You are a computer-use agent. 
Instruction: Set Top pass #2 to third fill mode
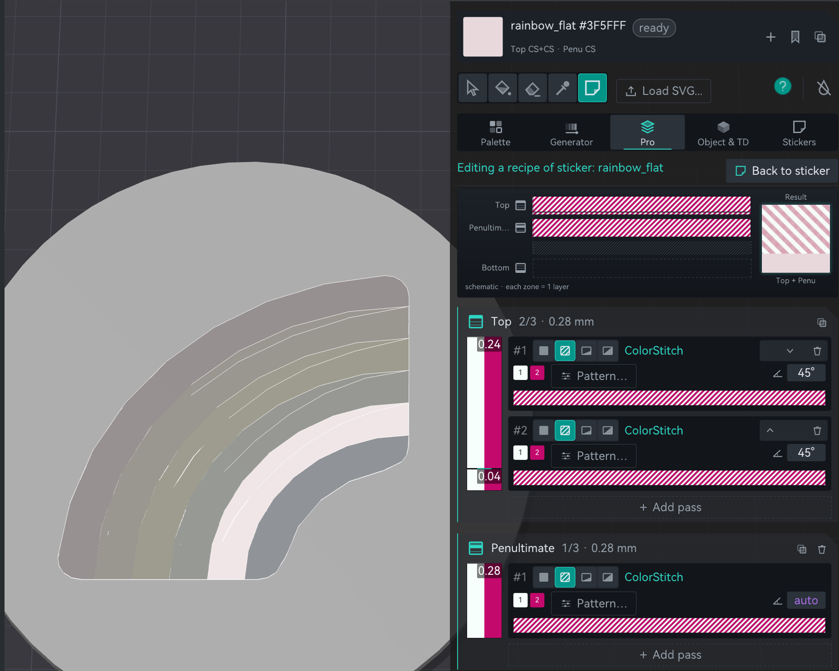point(586,430)
